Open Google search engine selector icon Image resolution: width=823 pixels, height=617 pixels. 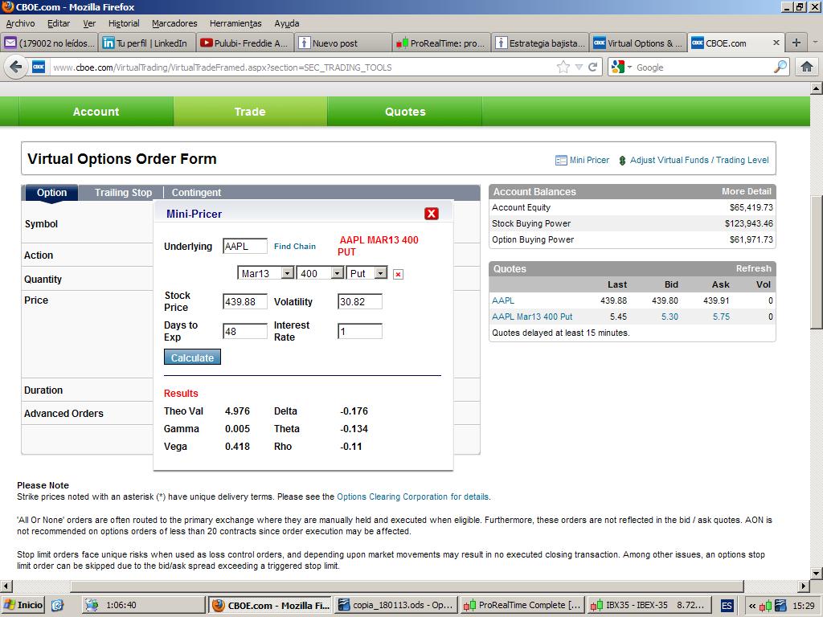point(621,67)
